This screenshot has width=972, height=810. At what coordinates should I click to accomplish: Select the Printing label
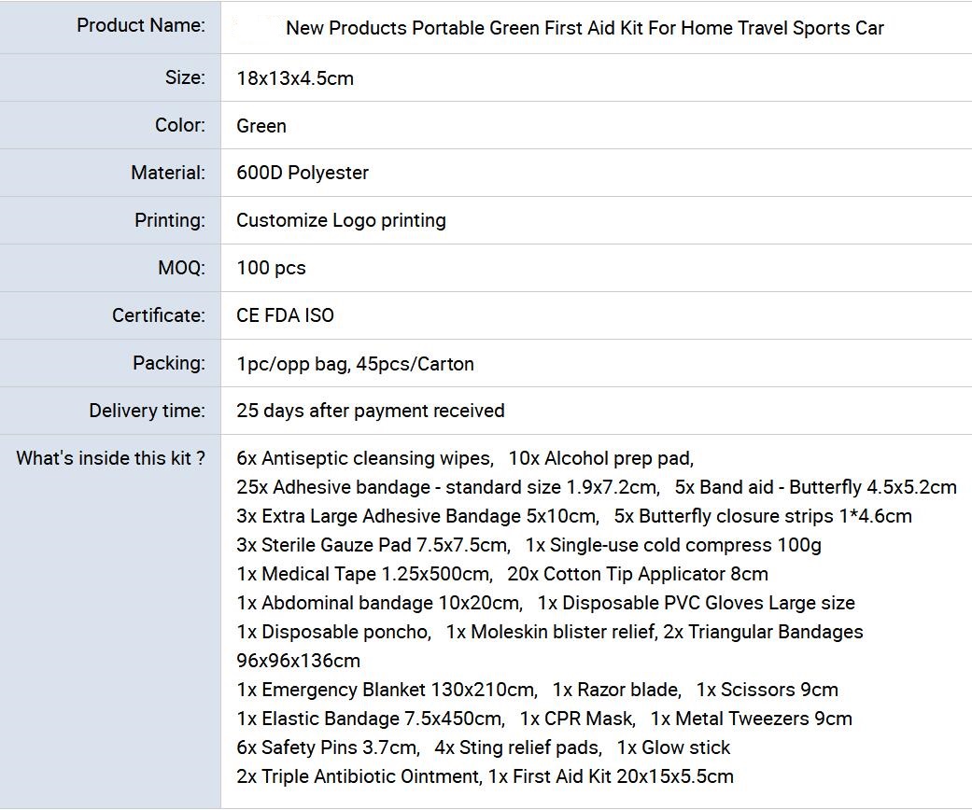pyautogui.click(x=170, y=221)
